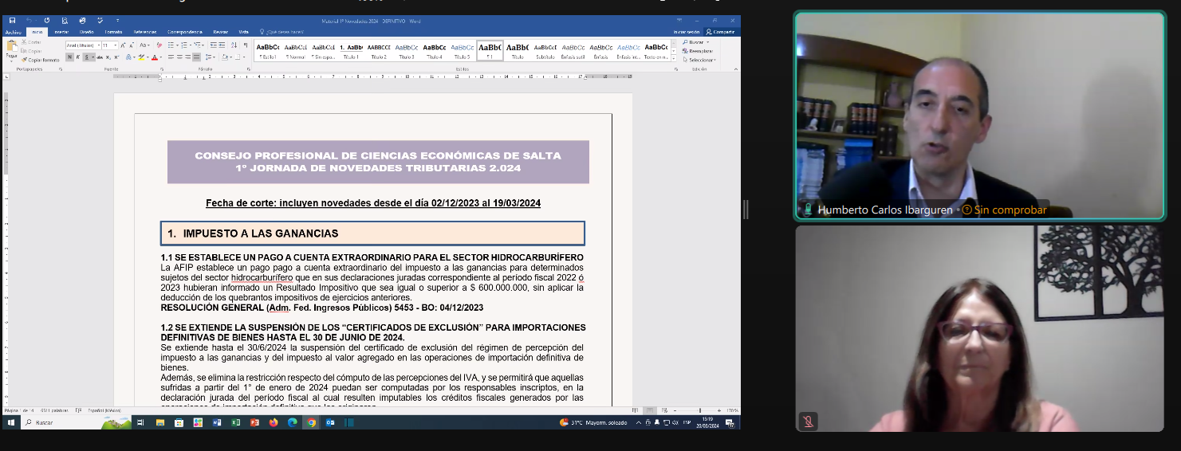Screen dimensions: 1181x451
Task: Align text to the left
Action: pos(171,57)
